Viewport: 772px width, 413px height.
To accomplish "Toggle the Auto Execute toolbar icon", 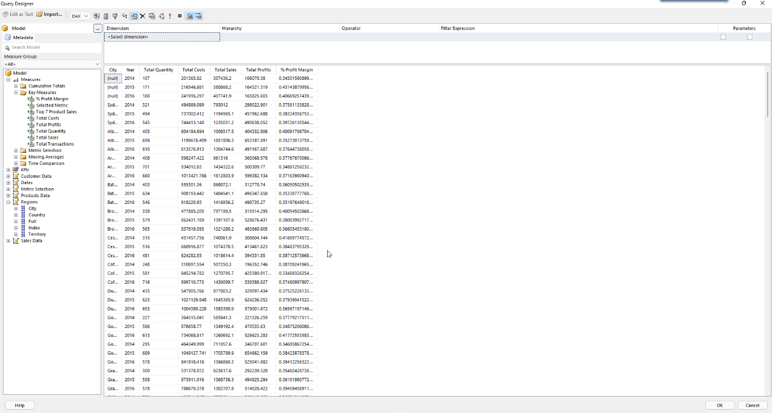I will pos(125,16).
